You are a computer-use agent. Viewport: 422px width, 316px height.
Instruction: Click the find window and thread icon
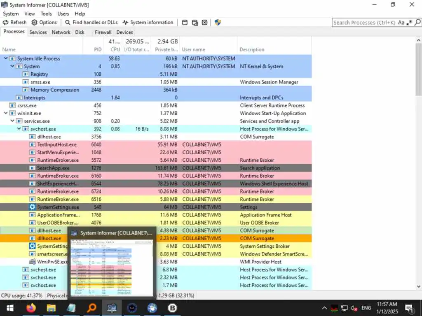coord(195,23)
